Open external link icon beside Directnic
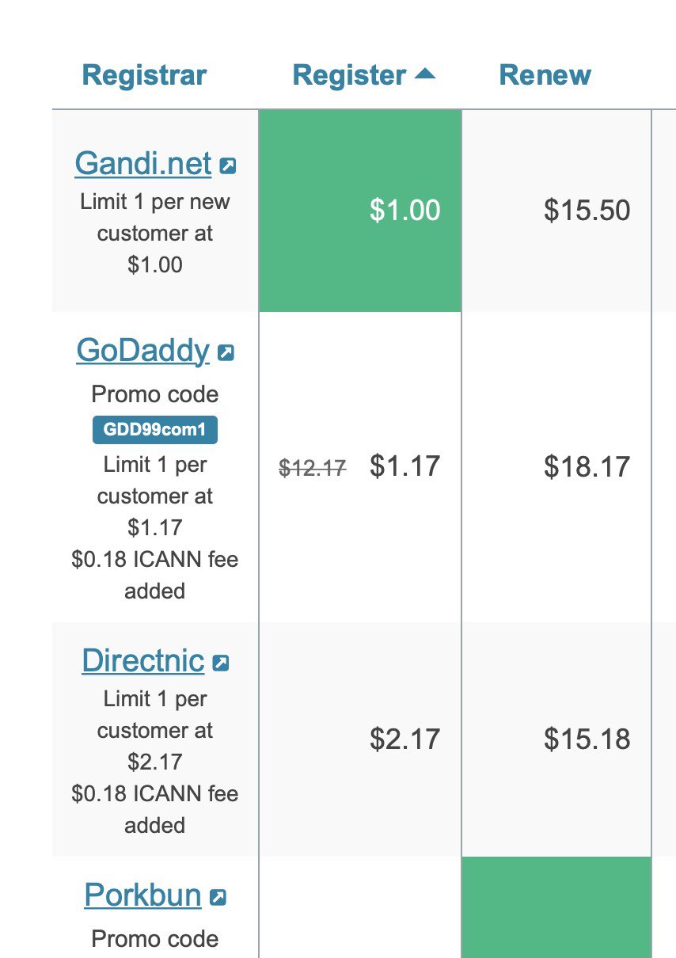This screenshot has width=676, height=958. point(221,663)
